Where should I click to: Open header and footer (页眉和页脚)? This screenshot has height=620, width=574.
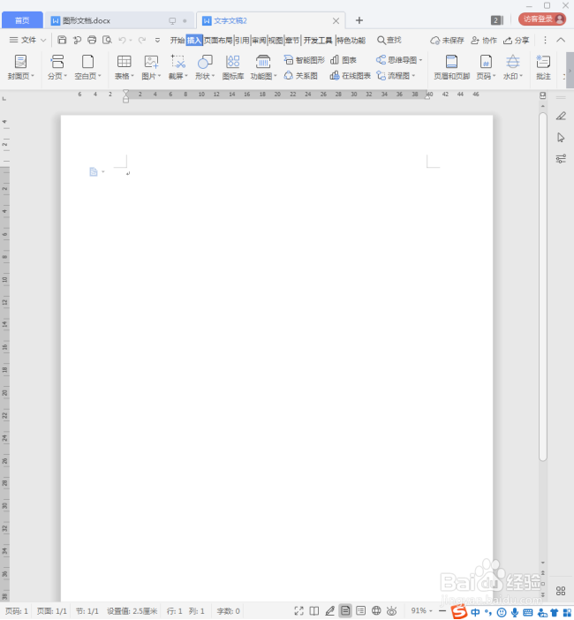click(452, 67)
